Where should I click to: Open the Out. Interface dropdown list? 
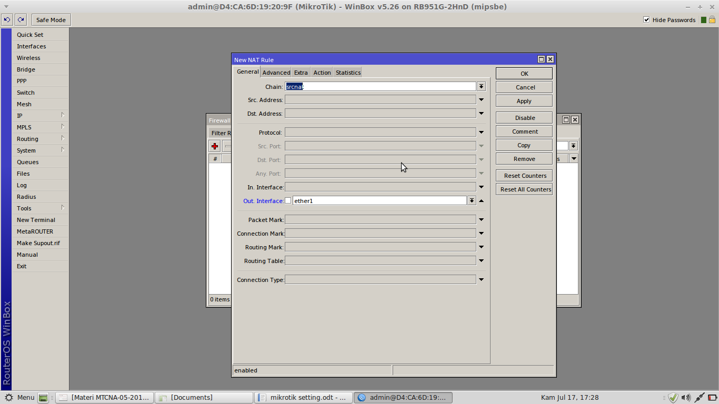(x=472, y=200)
